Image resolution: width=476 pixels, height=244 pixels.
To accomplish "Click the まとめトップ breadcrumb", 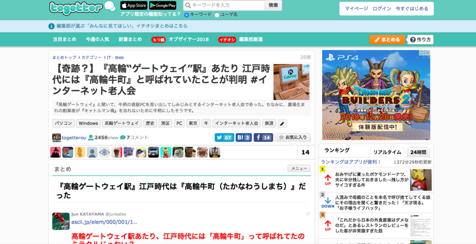I will pyautogui.click(x=64, y=57).
